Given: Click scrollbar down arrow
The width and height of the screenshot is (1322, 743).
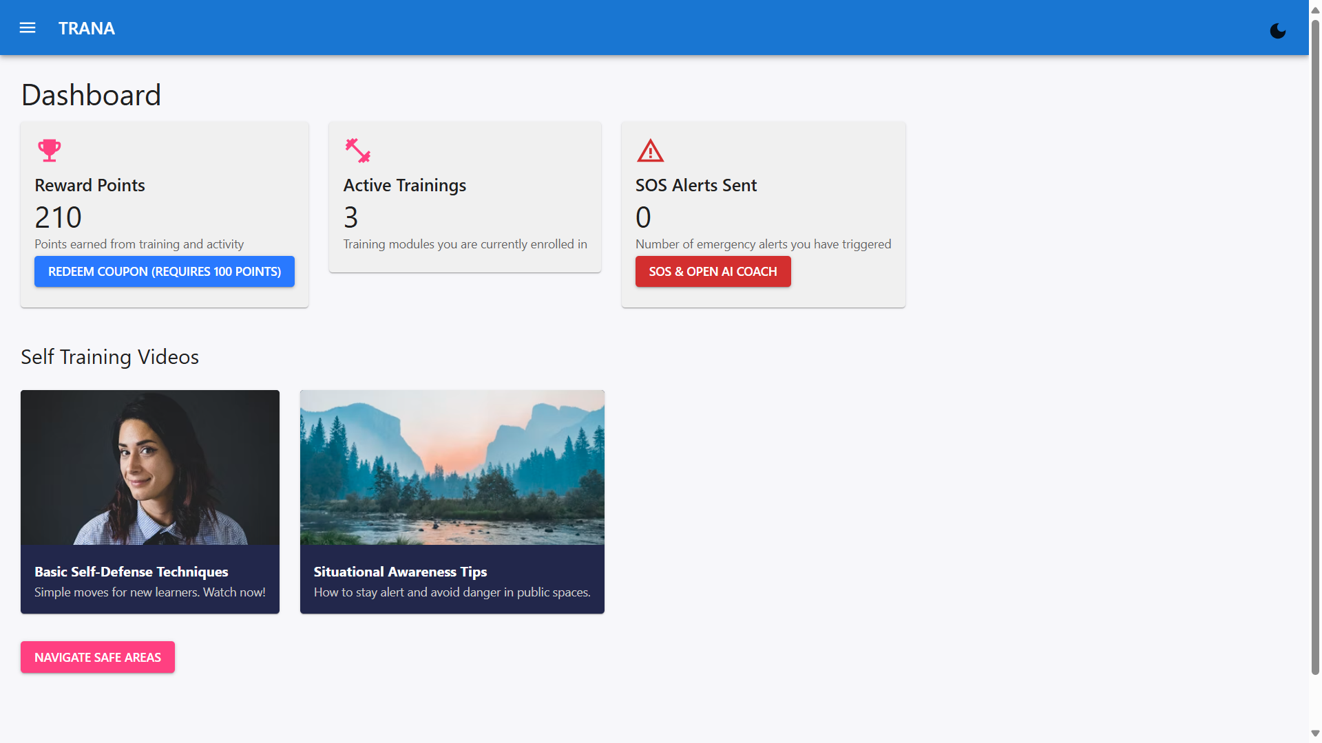Looking at the screenshot, I should tap(1315, 733).
